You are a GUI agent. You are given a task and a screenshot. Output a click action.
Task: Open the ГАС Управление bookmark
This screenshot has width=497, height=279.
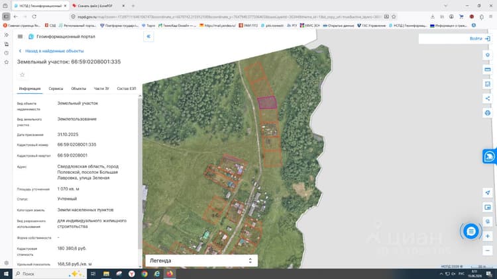(x=371, y=25)
